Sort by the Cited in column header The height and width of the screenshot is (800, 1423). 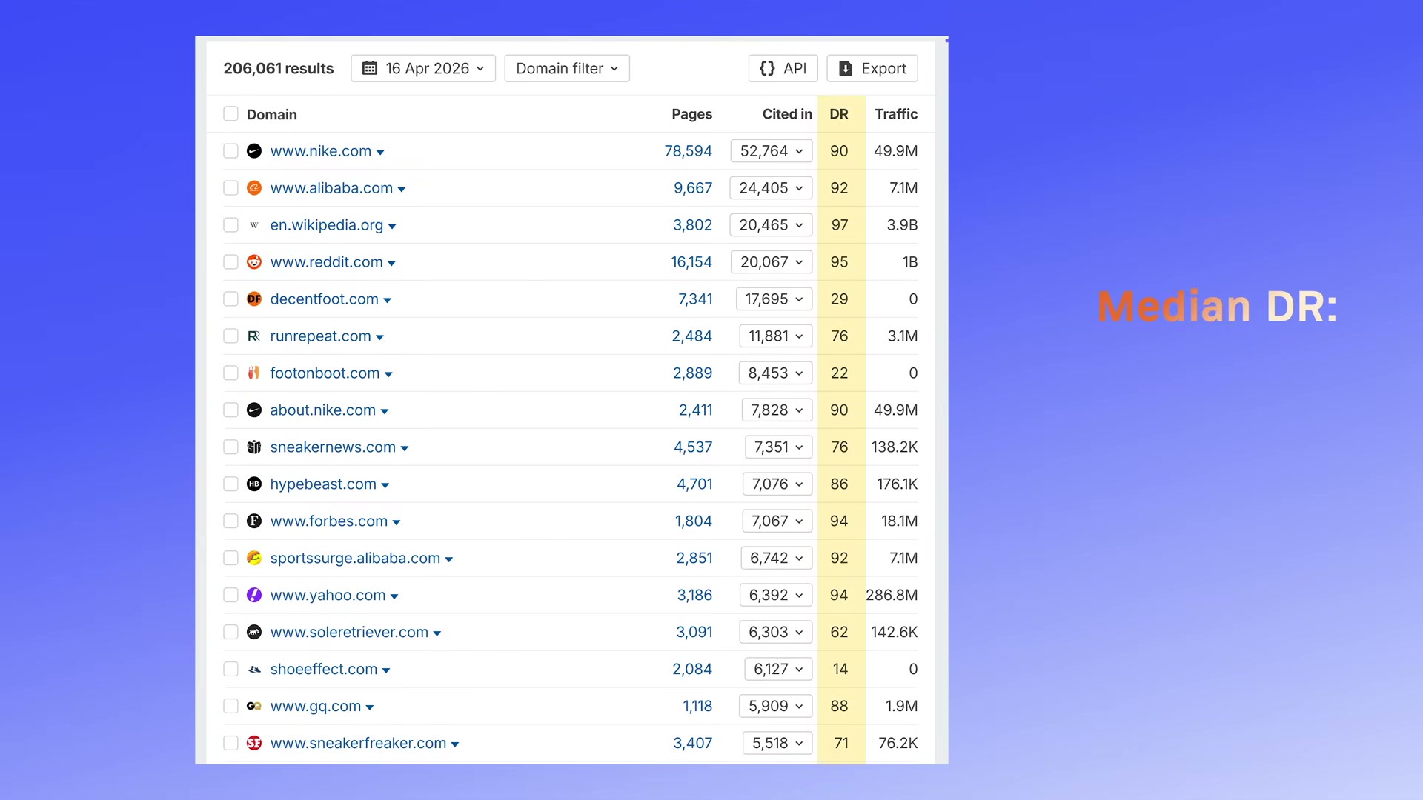[x=787, y=114]
